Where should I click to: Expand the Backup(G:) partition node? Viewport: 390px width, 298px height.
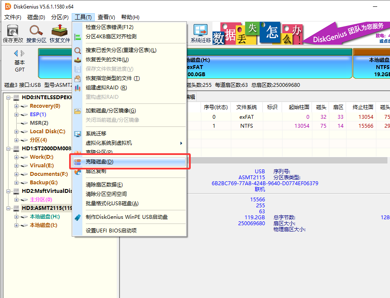[16, 183]
